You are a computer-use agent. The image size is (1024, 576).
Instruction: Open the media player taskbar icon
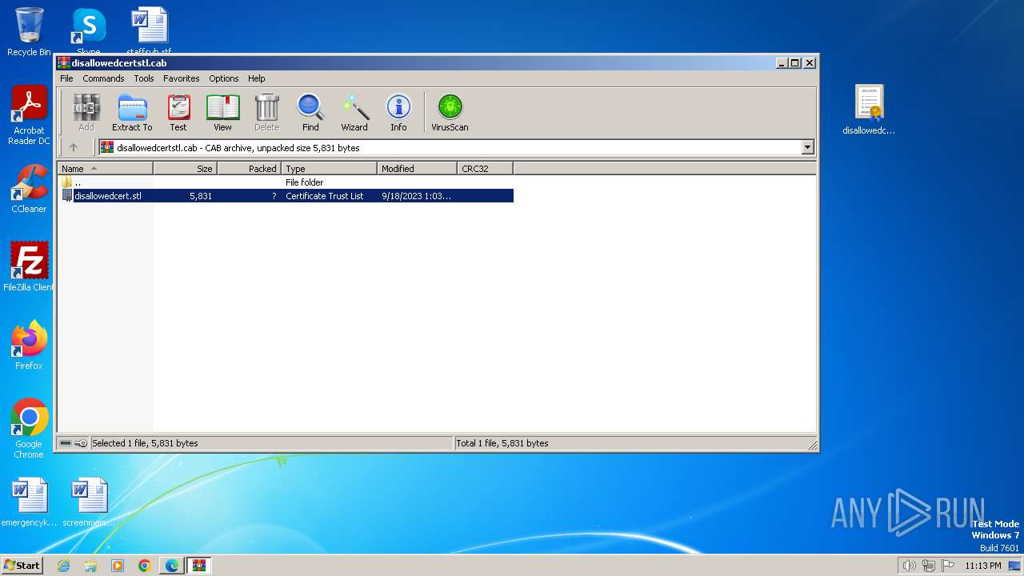click(x=118, y=566)
